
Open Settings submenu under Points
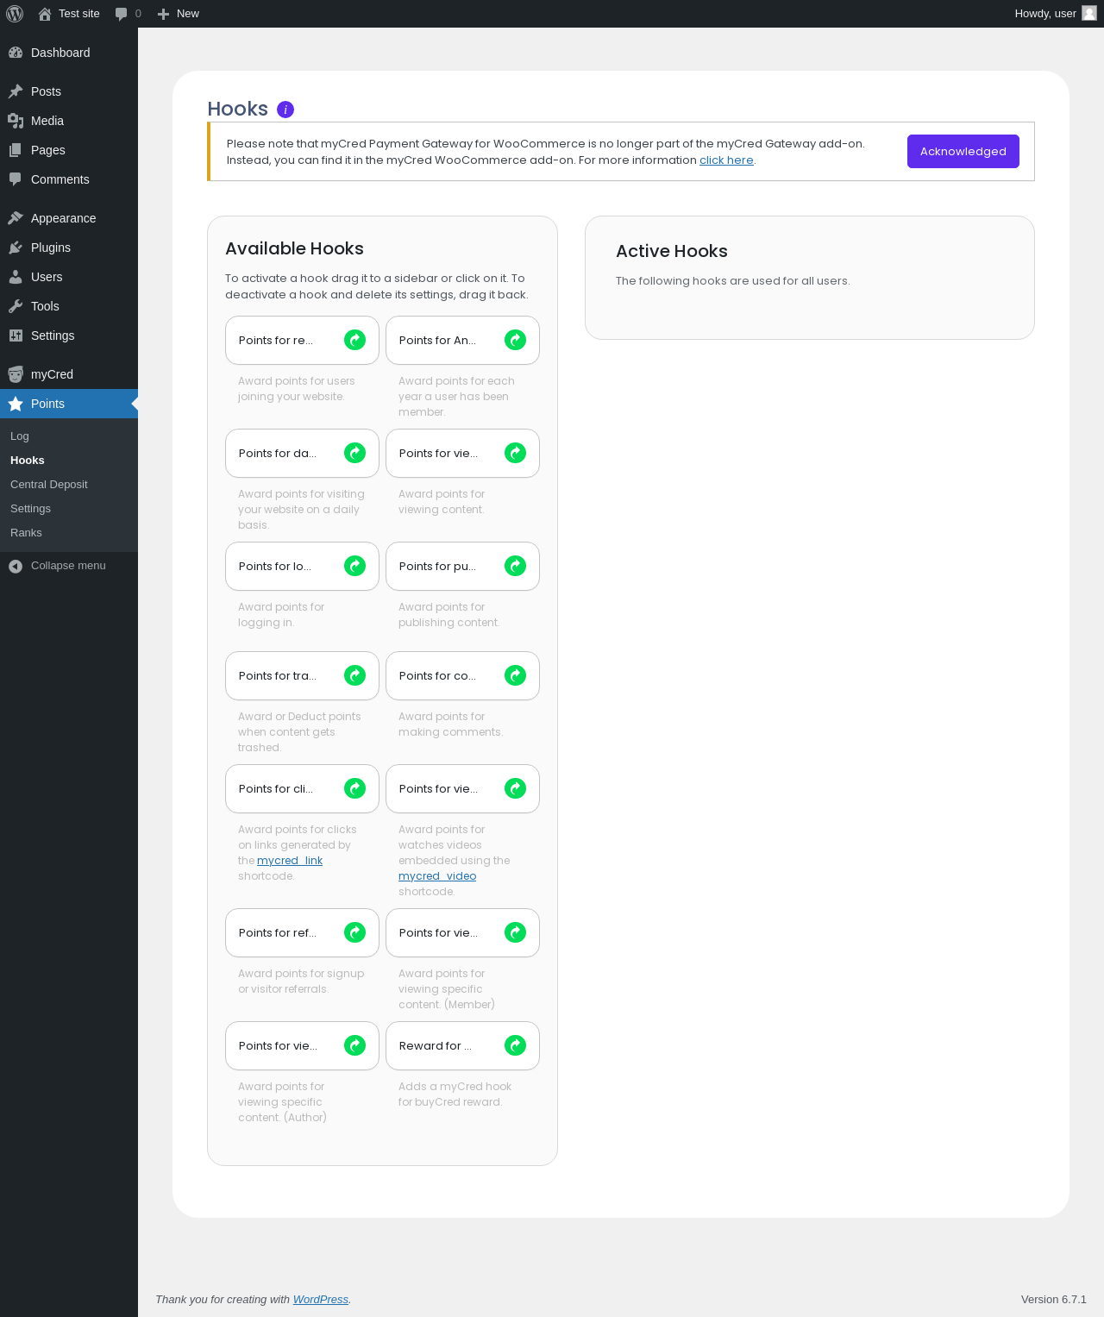point(69,509)
